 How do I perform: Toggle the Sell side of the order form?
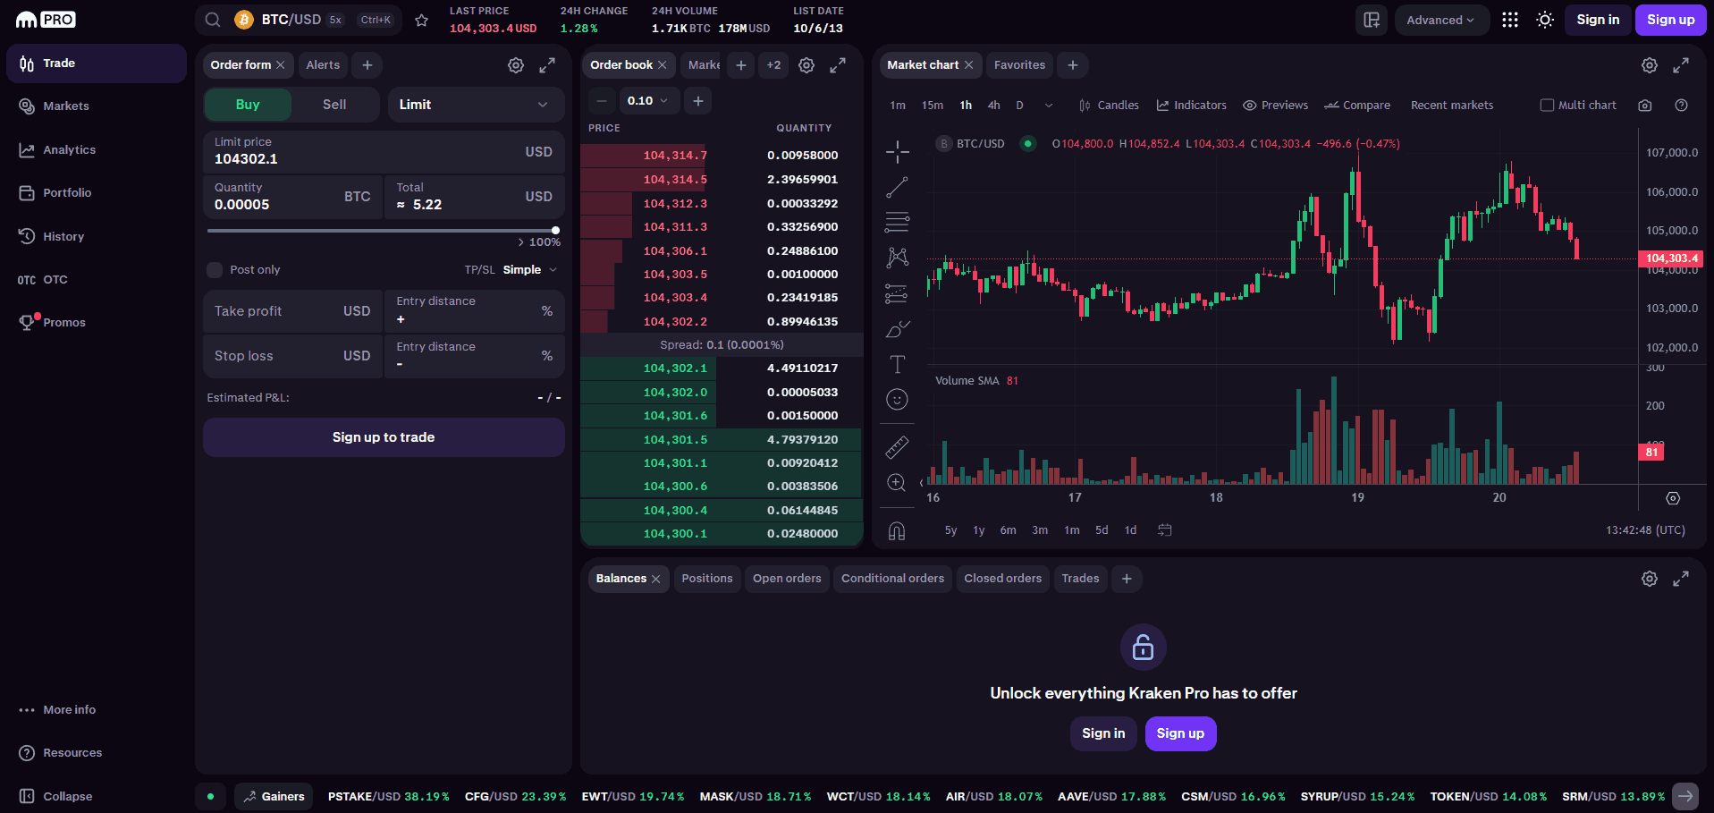click(x=334, y=104)
